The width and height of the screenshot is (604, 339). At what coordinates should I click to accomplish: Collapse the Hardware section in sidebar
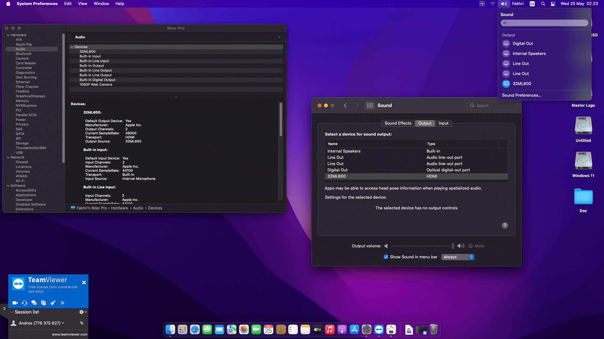point(8,35)
